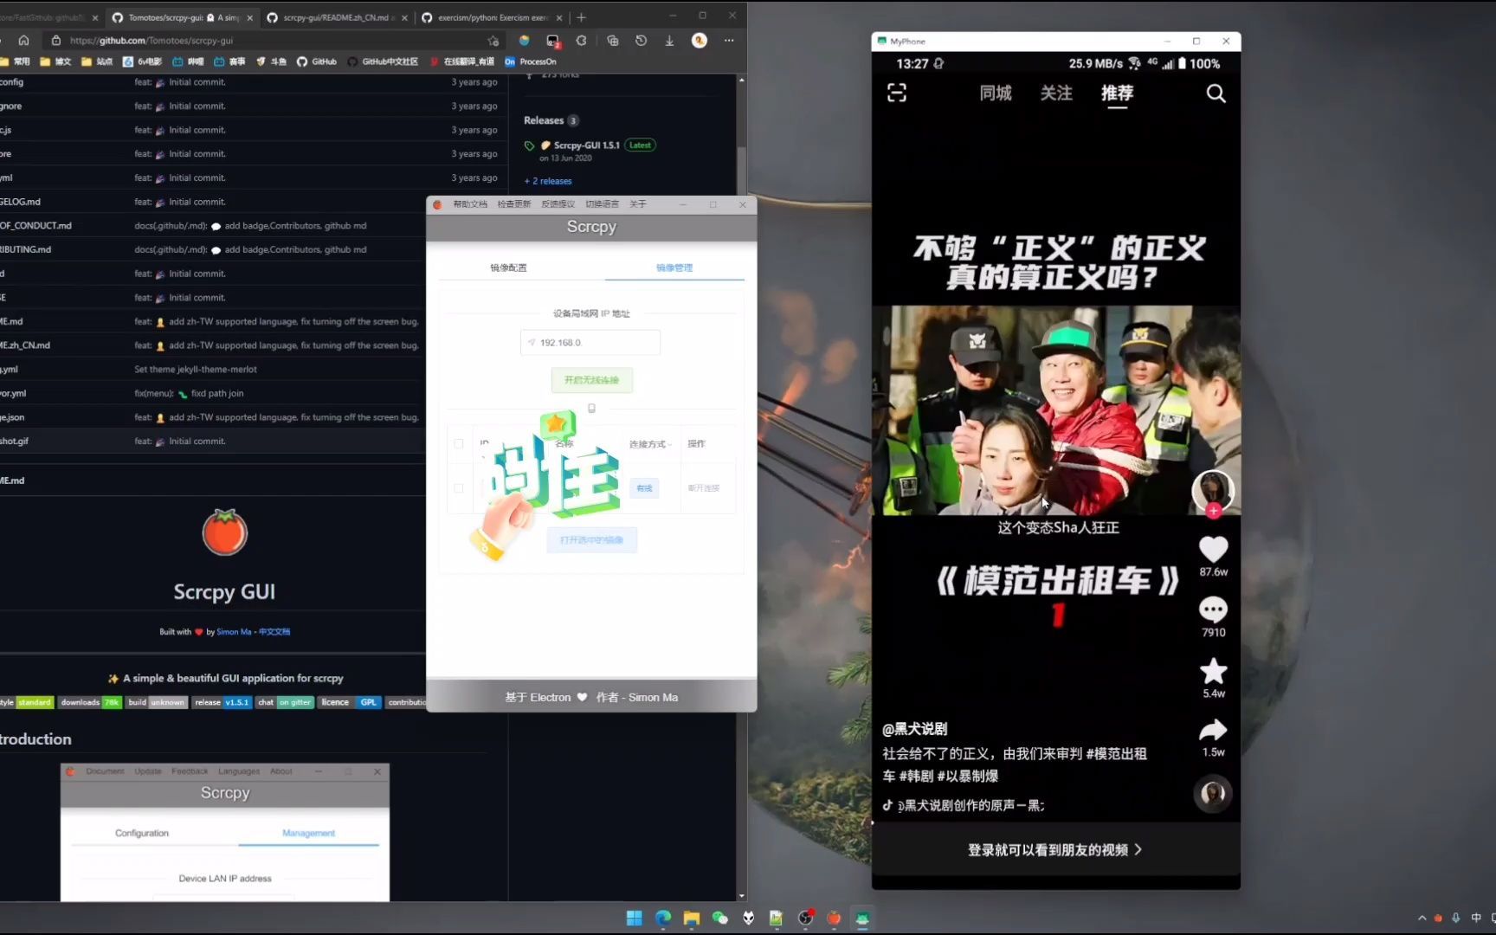This screenshot has width=1496, height=935.
Task: Open a new browser tab with plus
Action: click(x=581, y=17)
